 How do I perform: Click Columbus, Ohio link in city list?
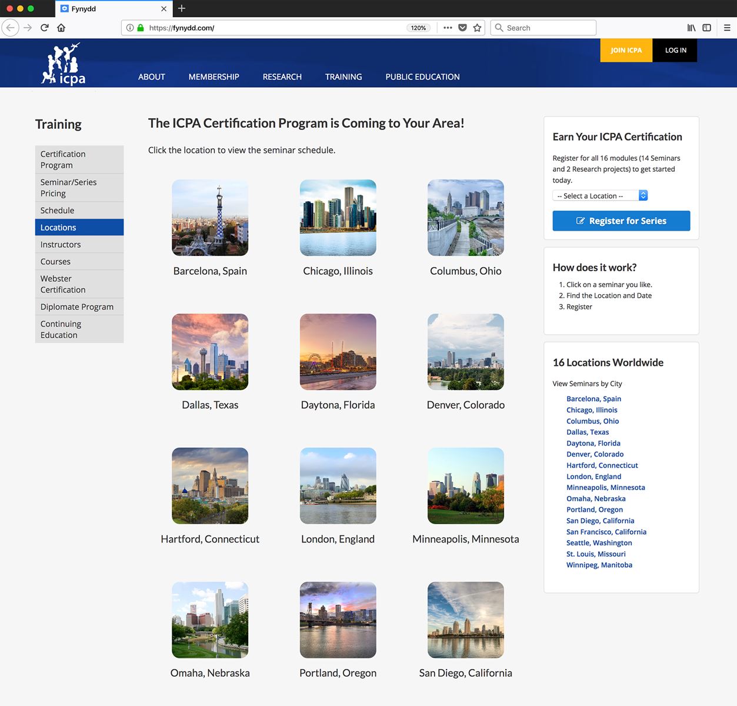click(592, 421)
